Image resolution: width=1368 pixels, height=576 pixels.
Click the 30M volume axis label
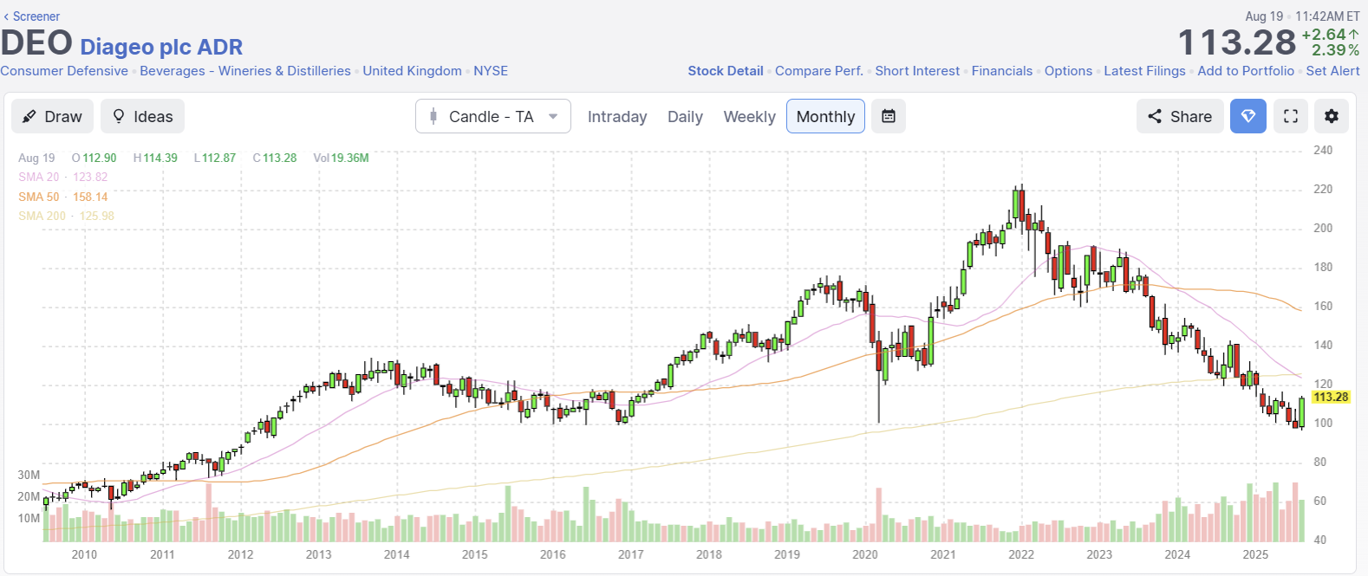(29, 475)
